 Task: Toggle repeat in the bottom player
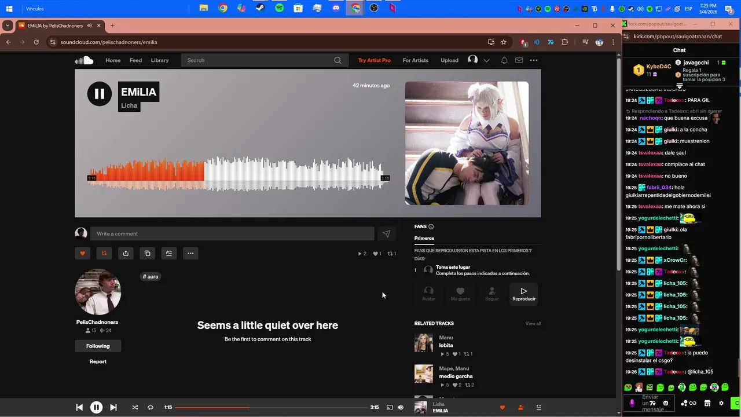151,407
